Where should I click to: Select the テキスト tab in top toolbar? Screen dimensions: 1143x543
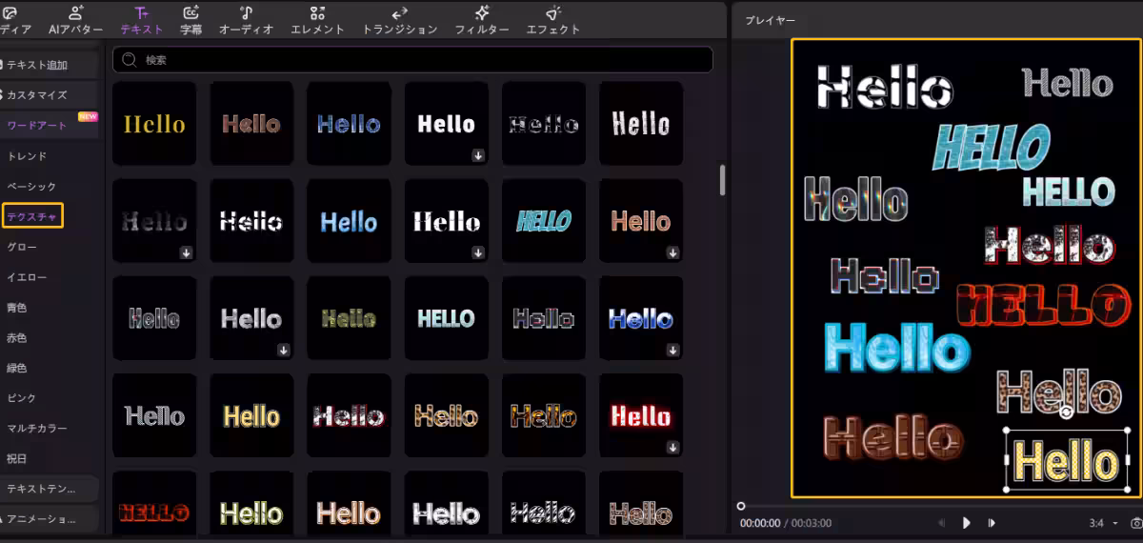click(x=141, y=19)
